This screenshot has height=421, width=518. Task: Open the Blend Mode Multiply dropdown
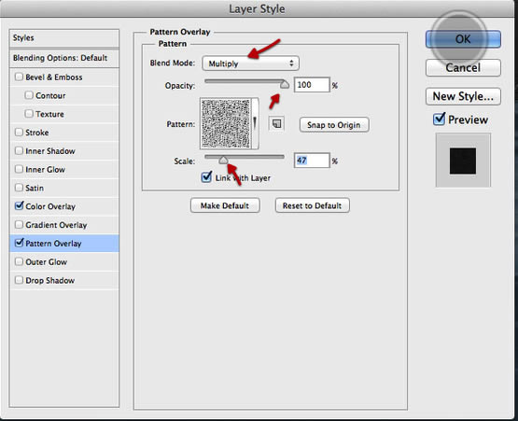[x=250, y=63]
